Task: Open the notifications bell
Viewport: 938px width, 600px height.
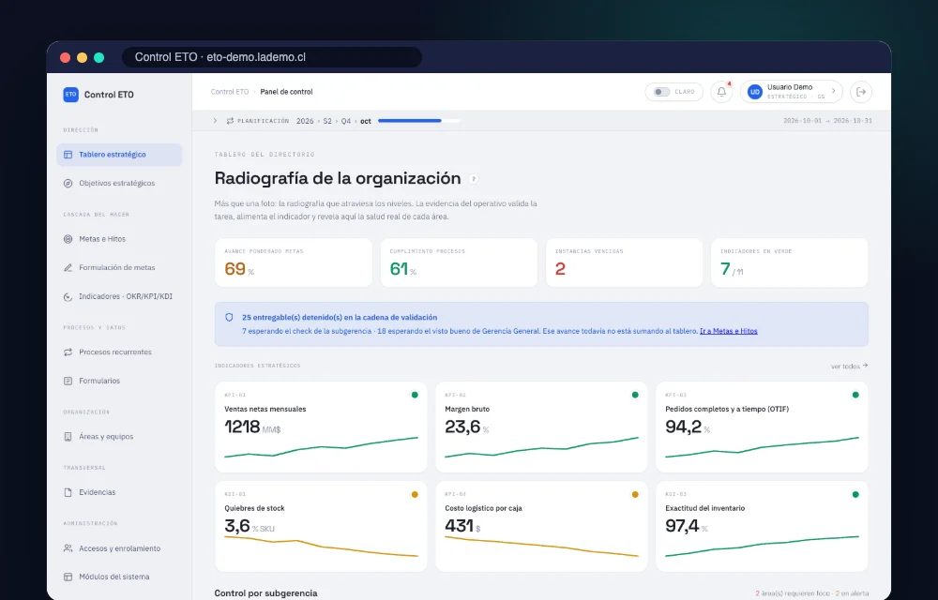Action: tap(721, 92)
